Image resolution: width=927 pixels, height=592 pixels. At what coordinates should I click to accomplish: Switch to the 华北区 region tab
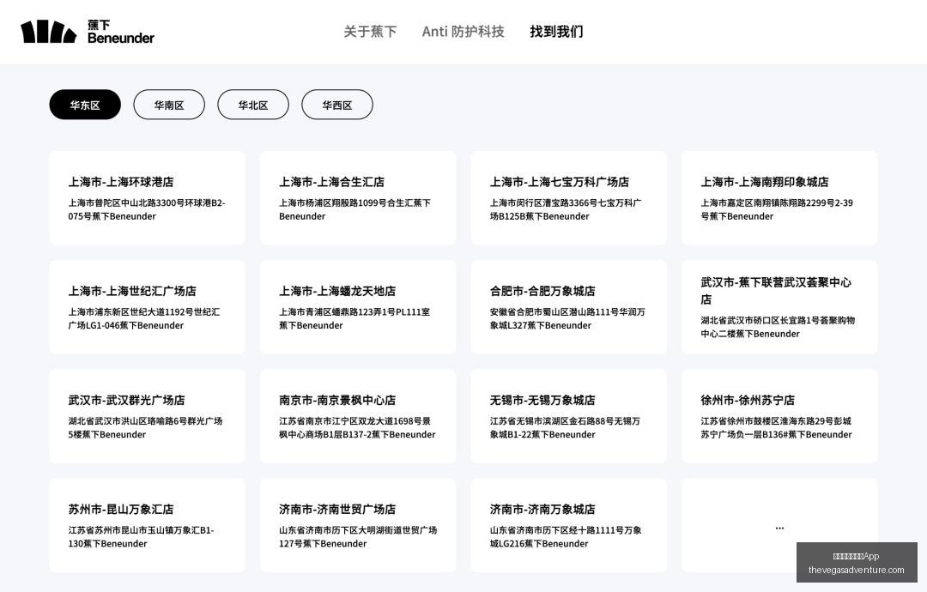click(x=253, y=105)
